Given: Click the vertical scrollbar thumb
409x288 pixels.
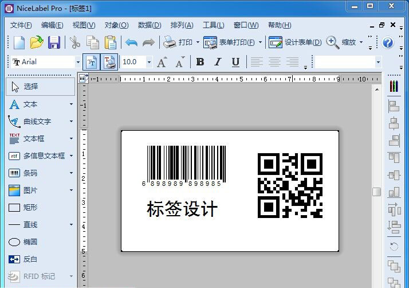Looking at the screenshot, I should click(377, 192).
